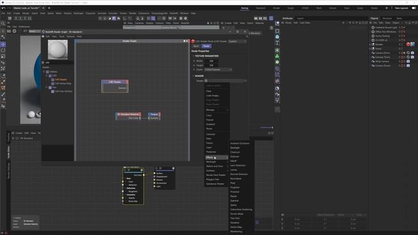Screen dimensions: 418x235
Task: Click the red tag icon on Models row
Action: (408, 44)
